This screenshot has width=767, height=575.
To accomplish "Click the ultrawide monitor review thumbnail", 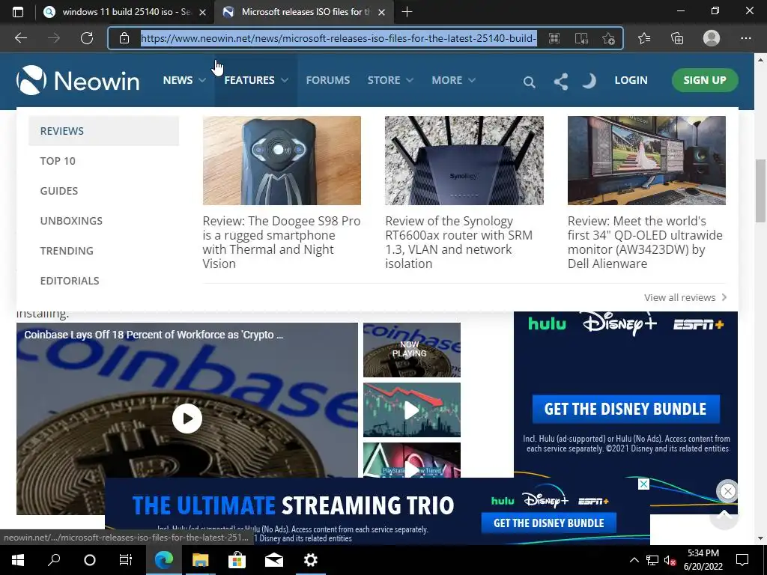I will point(646,160).
